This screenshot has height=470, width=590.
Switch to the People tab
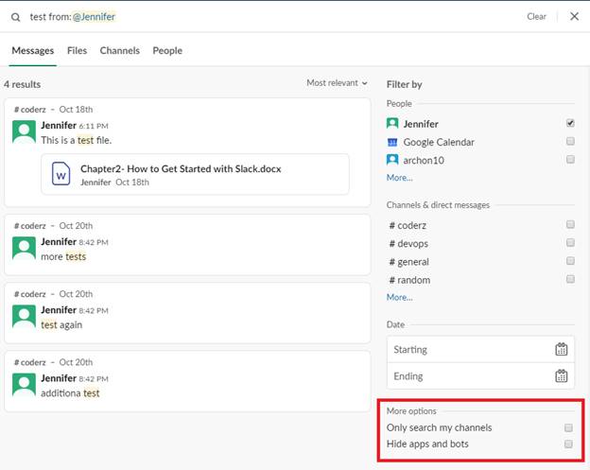[x=167, y=50]
